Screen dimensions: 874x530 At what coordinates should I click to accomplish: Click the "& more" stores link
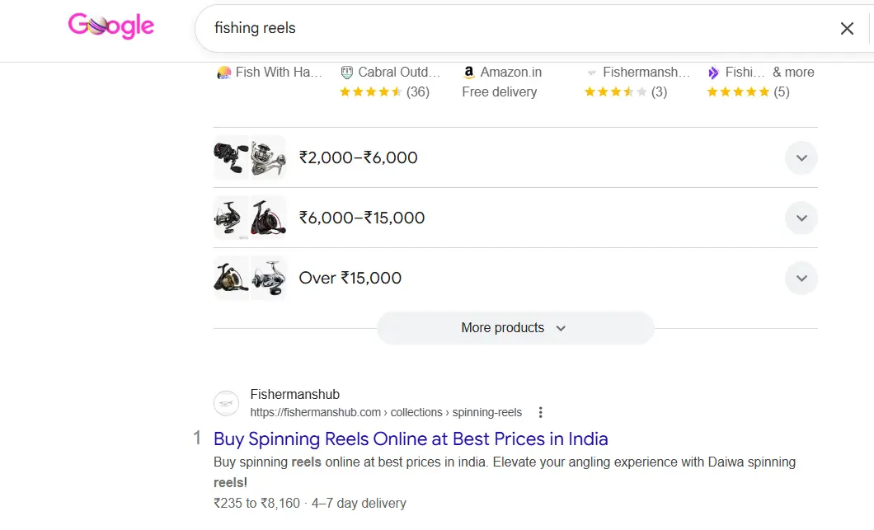(793, 73)
